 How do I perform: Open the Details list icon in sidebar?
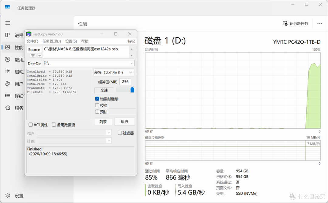(8, 96)
